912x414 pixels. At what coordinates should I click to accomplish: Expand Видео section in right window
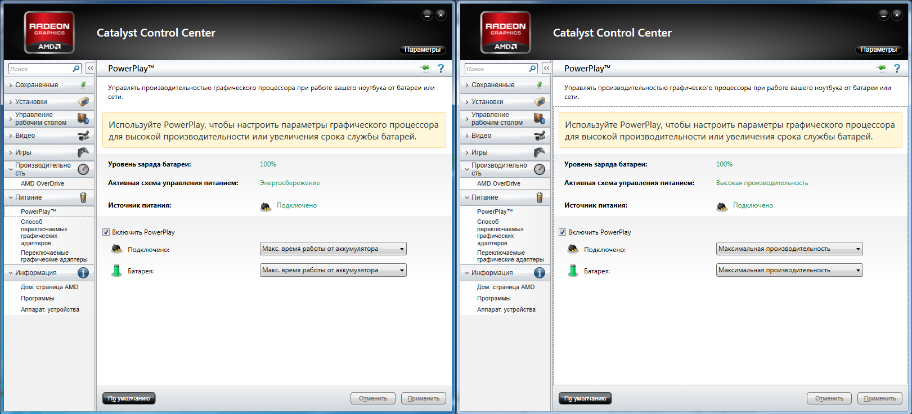pos(505,136)
